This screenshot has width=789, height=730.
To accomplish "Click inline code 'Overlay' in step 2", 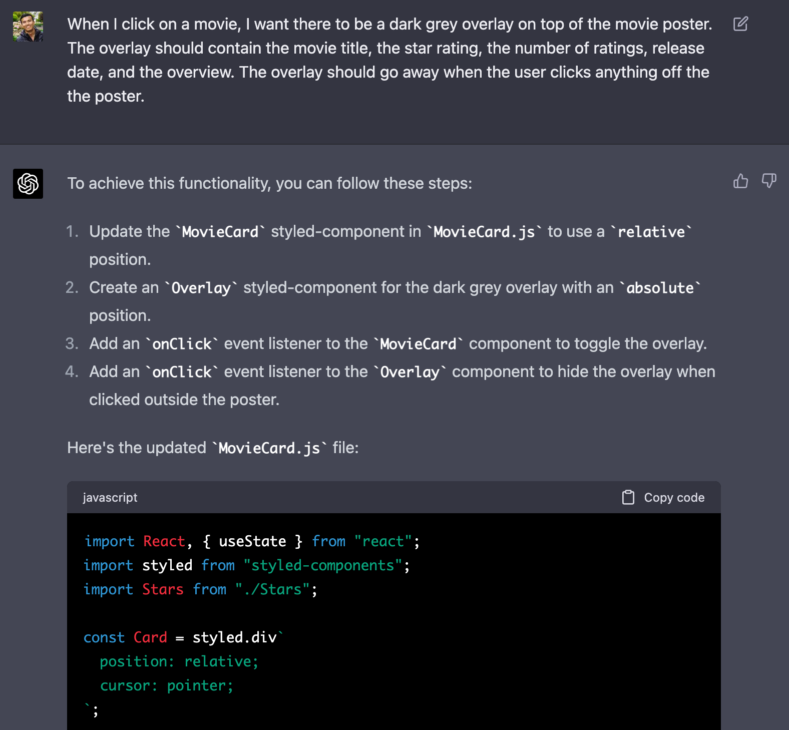I will pos(201,288).
